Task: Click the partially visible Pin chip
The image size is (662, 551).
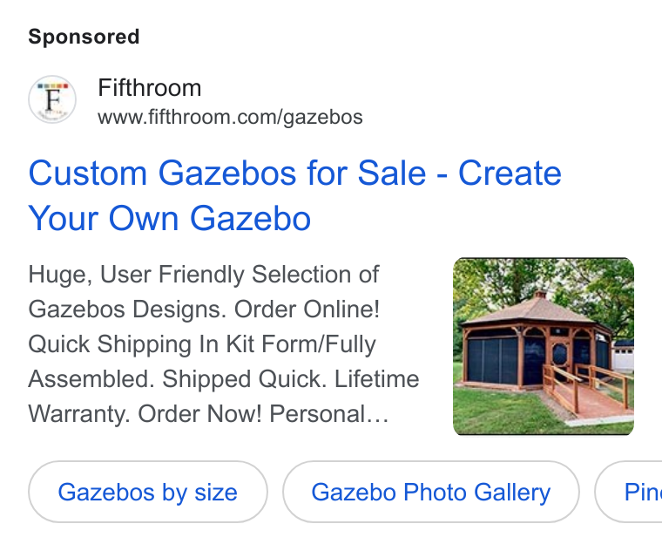Action: tap(629, 492)
